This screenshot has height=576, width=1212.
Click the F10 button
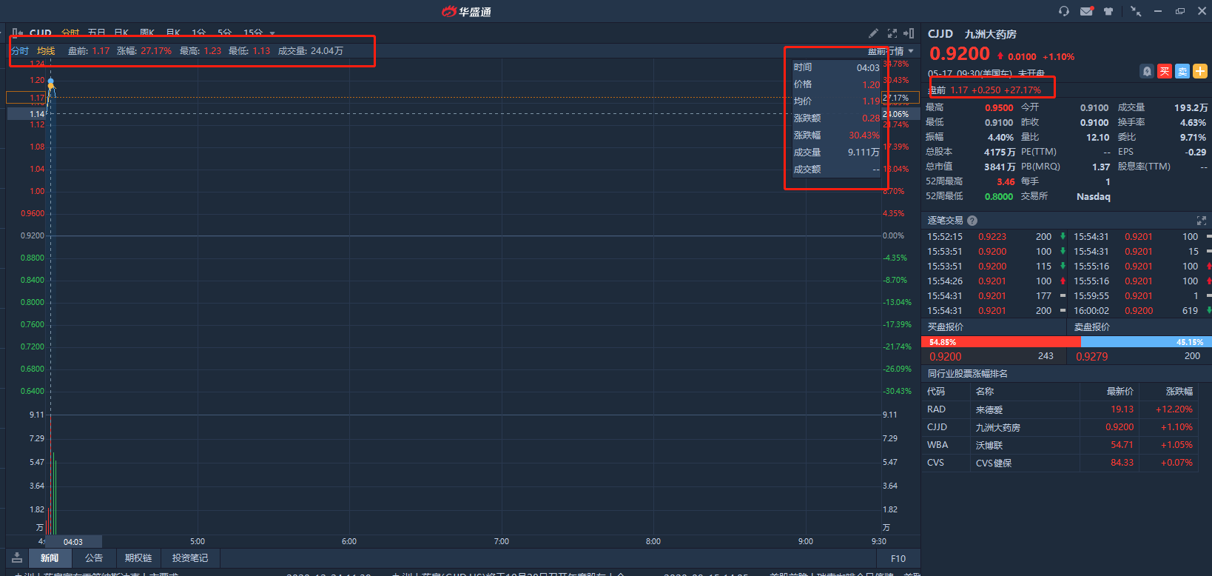[898, 558]
